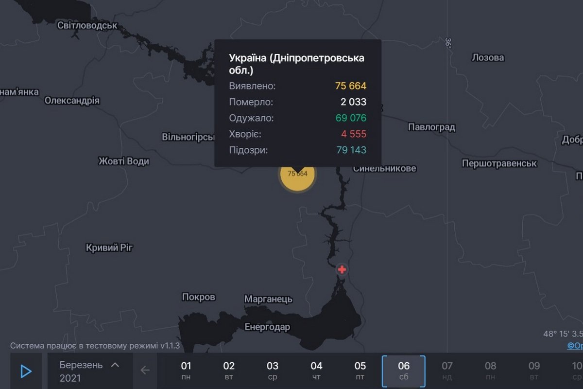Select date 08 пн on the timeline

(490, 371)
